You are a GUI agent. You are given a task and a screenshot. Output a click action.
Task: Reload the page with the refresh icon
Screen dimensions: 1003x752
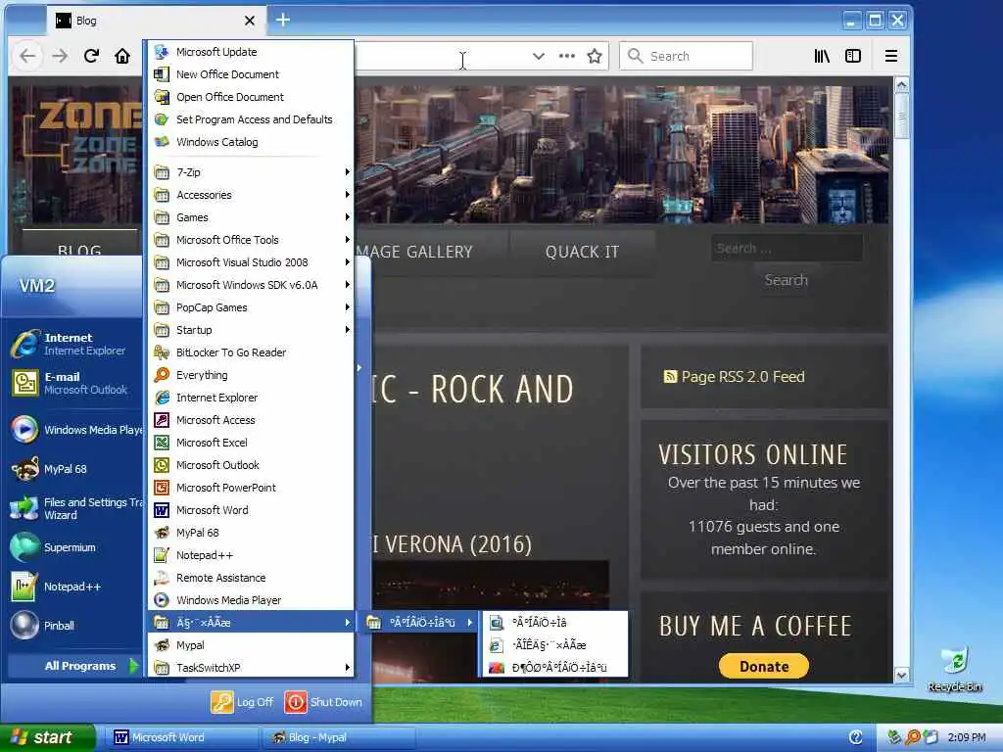(x=91, y=56)
